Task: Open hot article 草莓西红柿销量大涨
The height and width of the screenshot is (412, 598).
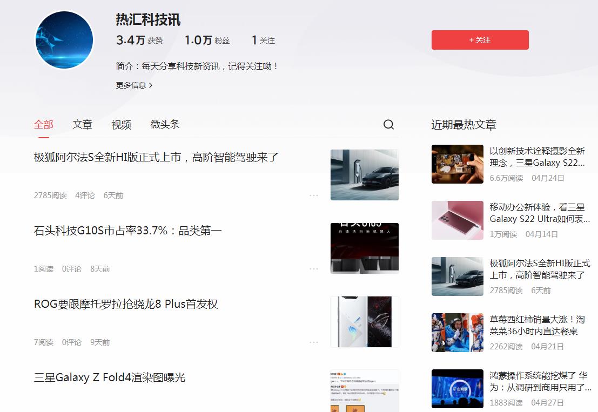Action: (537, 326)
